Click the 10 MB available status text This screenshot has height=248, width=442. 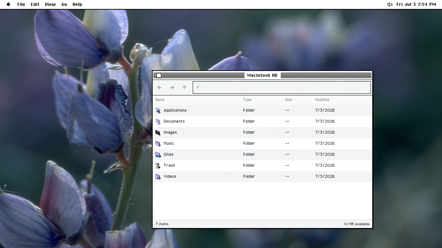(356, 224)
